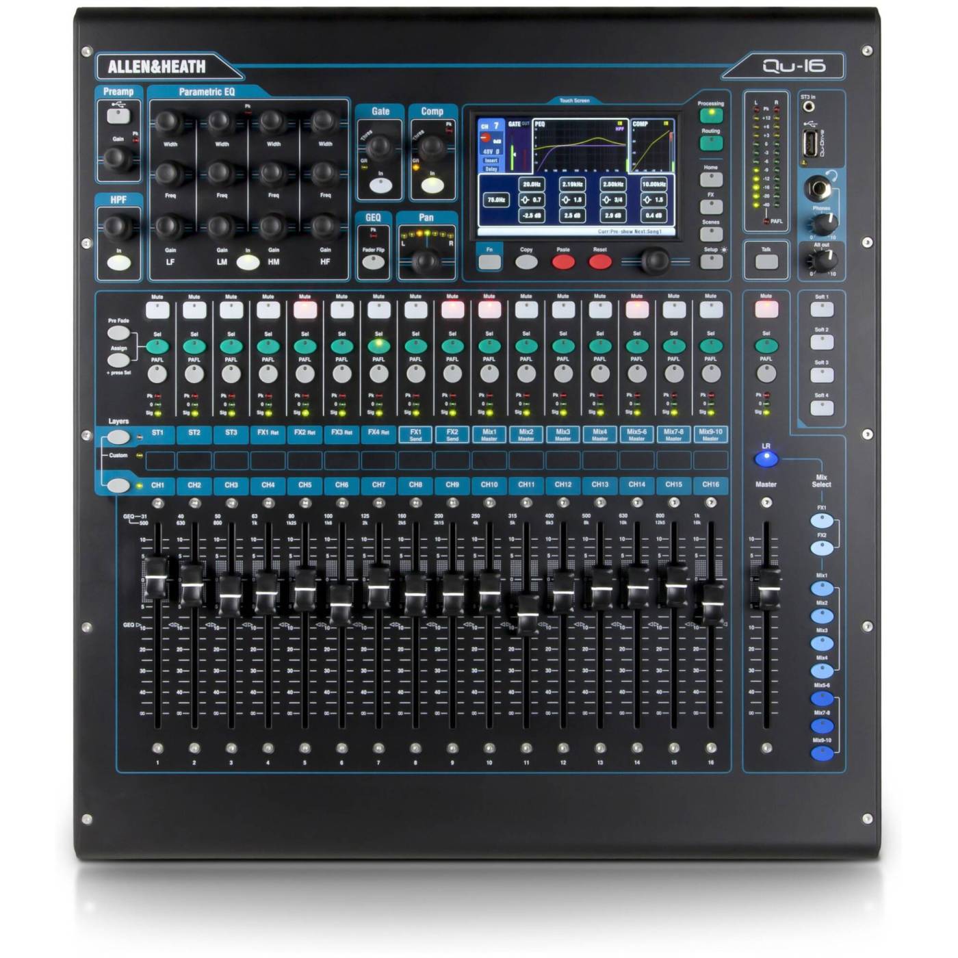Toggle the Parametric EQ In switch
The image size is (958, 958).
[x=248, y=263]
